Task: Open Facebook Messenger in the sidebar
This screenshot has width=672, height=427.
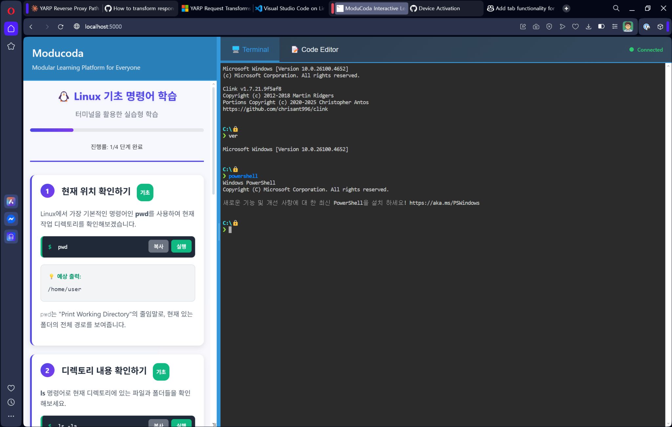Action: 11,219
